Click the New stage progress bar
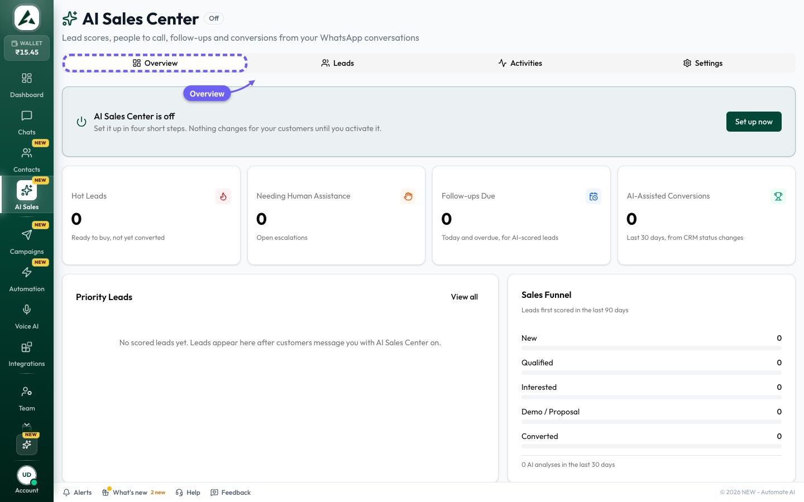 (652, 348)
